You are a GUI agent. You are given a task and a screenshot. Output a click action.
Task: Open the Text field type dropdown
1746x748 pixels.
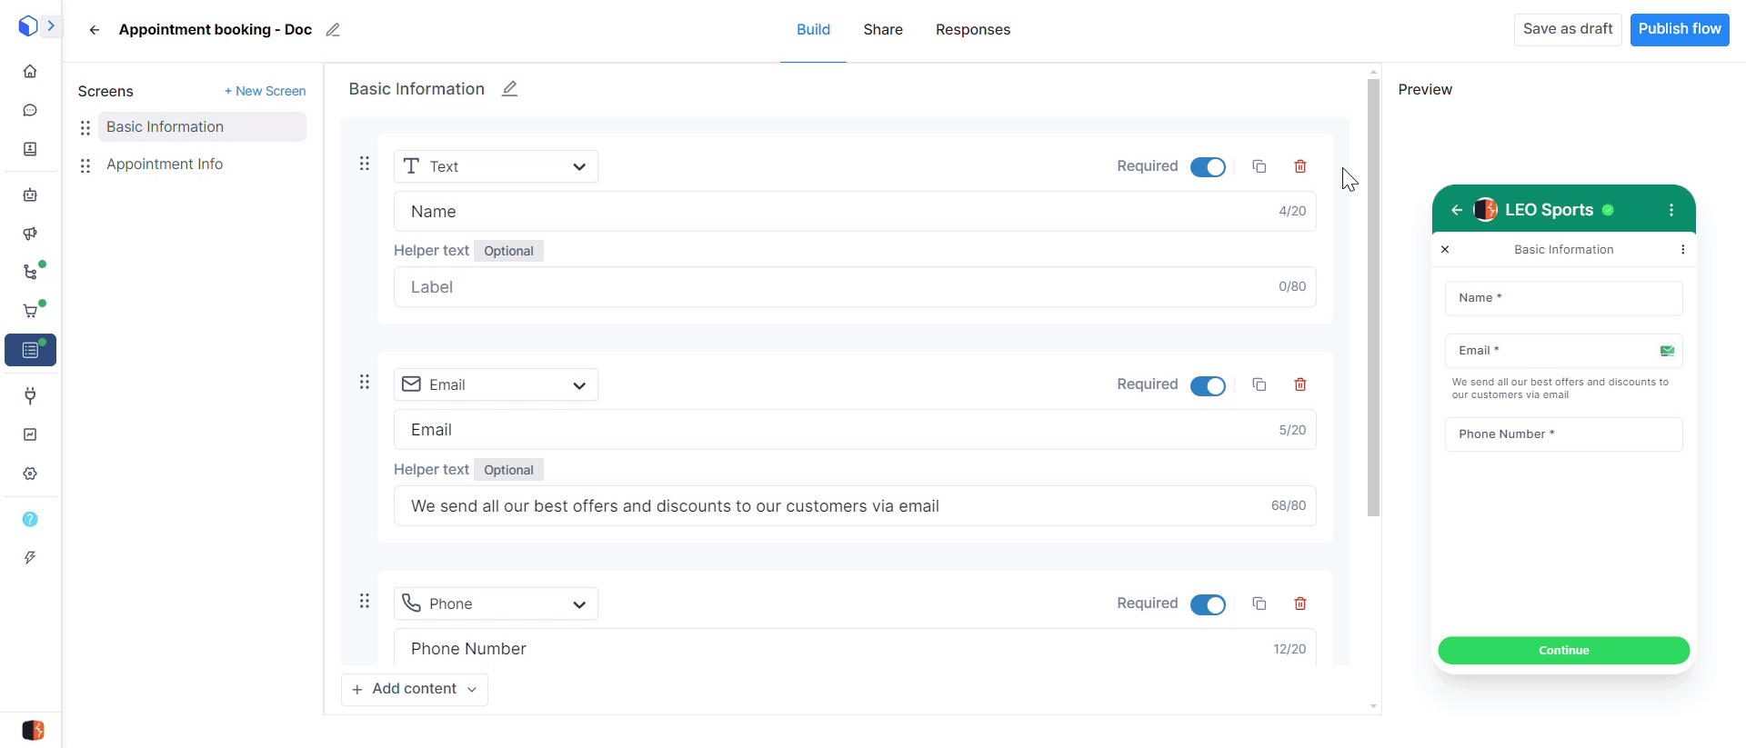pos(496,166)
